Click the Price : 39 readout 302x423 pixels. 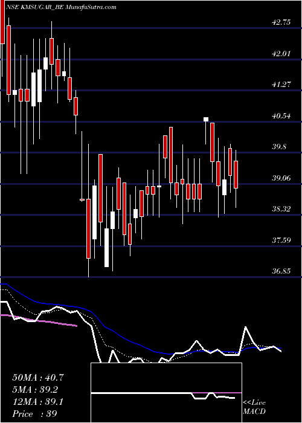35,414
